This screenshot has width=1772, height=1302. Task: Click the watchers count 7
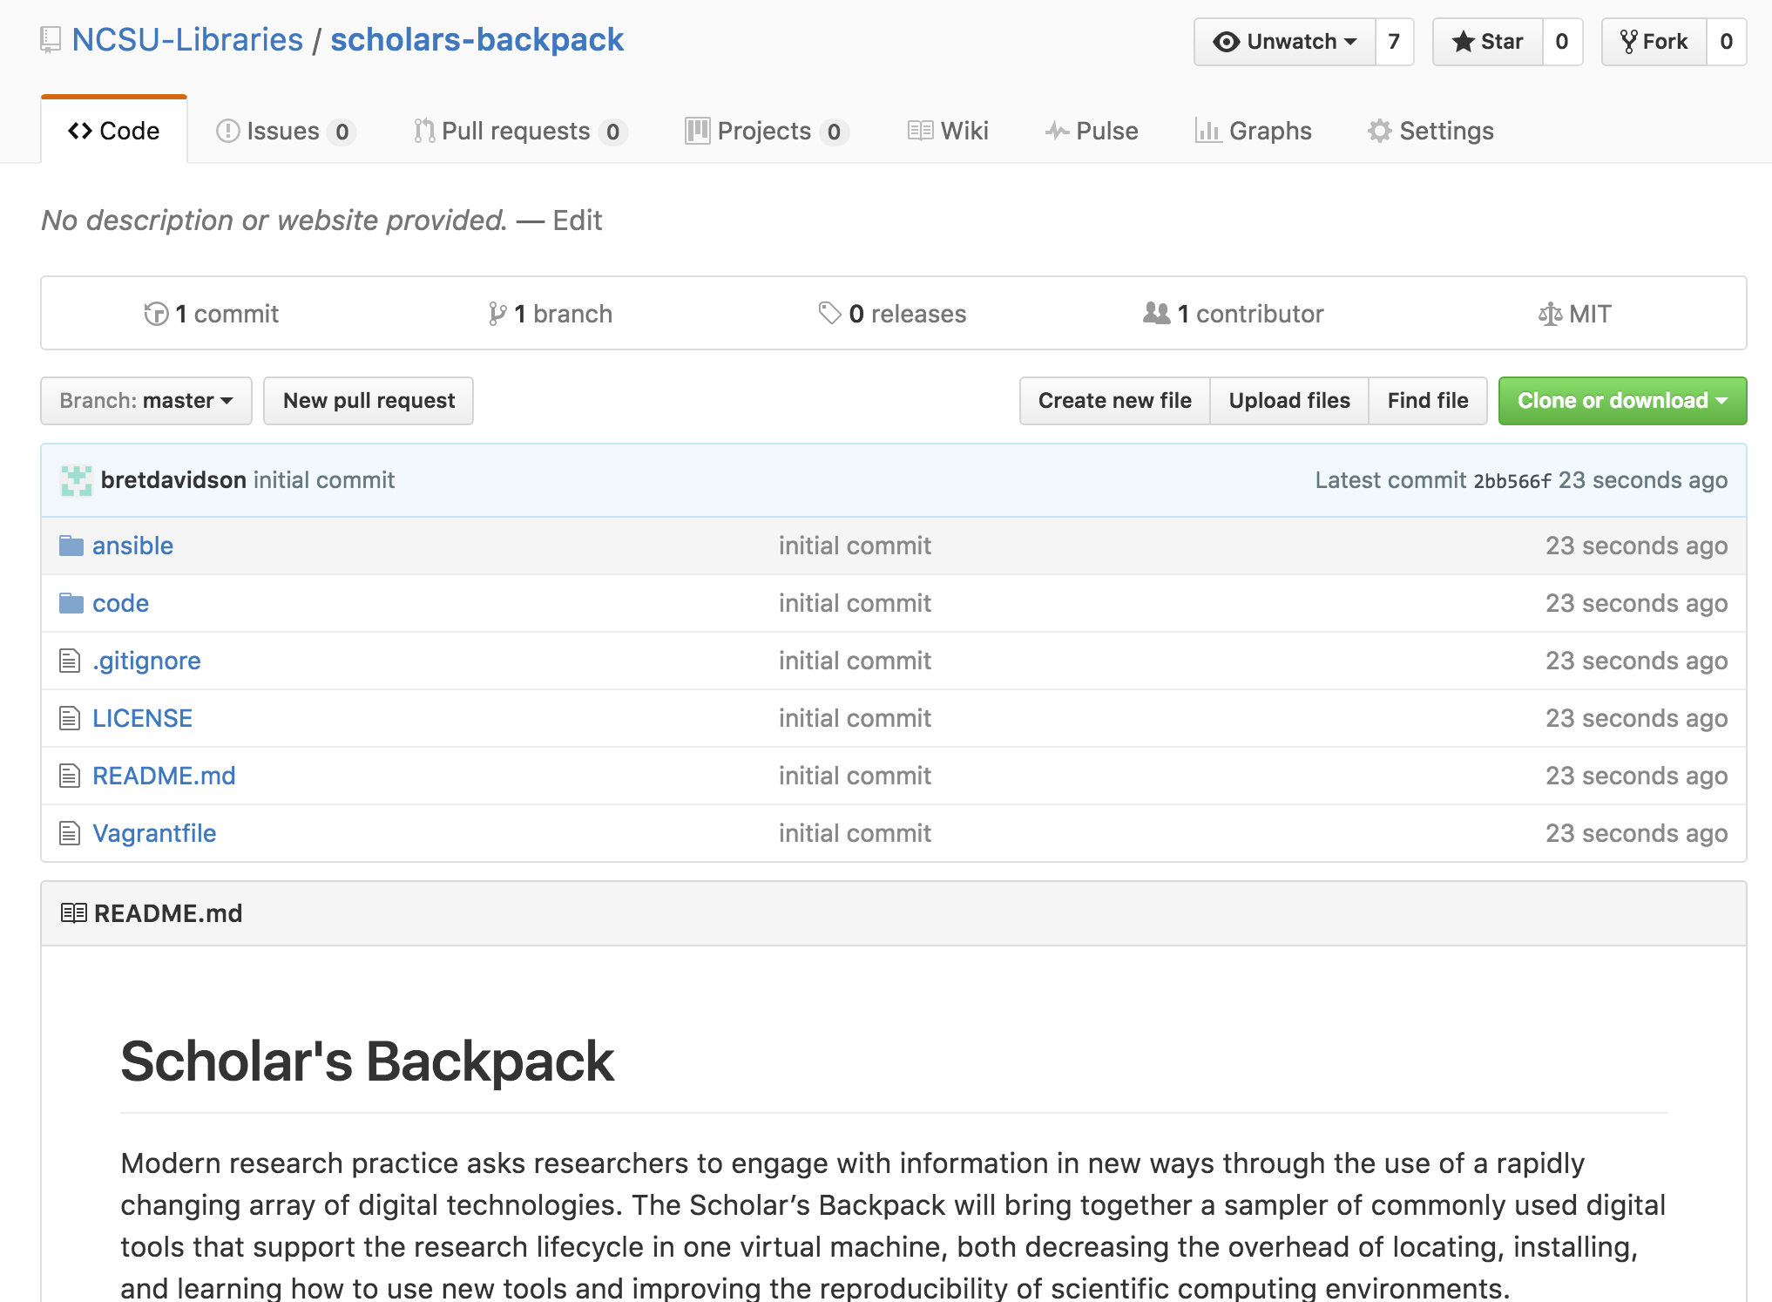pos(1394,42)
